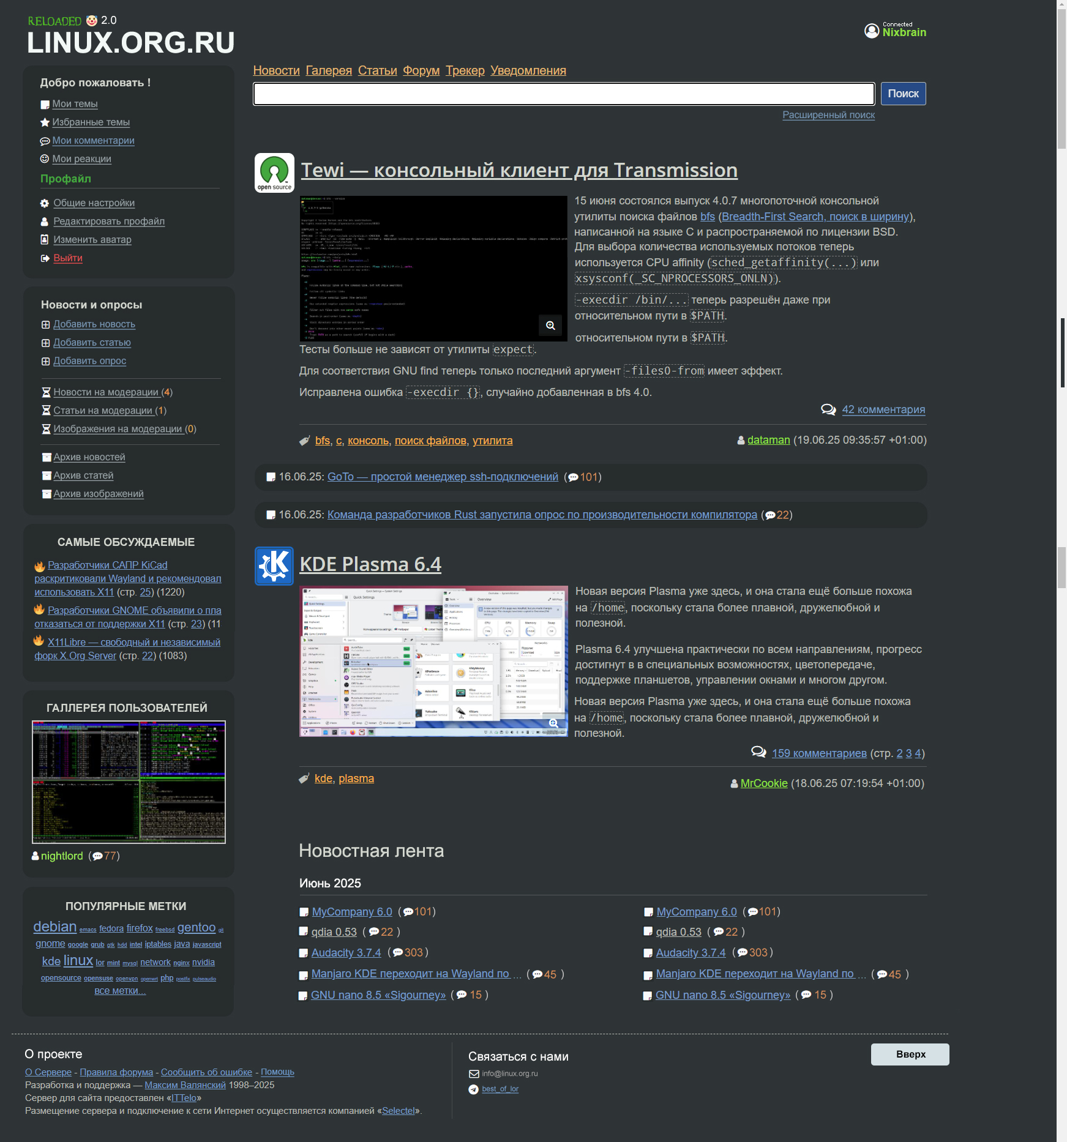
Task: Click the comments bubble icon next to 42 комментария
Action: tap(828, 409)
